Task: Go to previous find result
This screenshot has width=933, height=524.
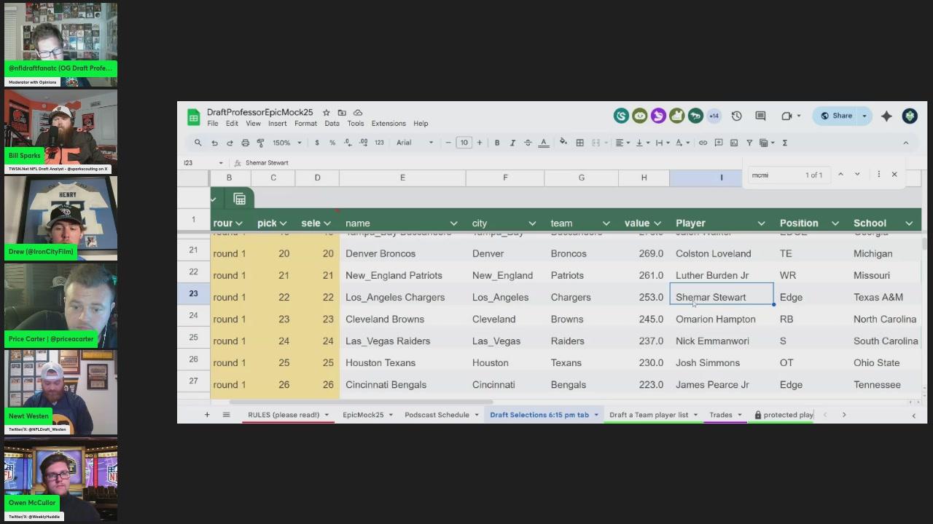Action: (x=840, y=175)
